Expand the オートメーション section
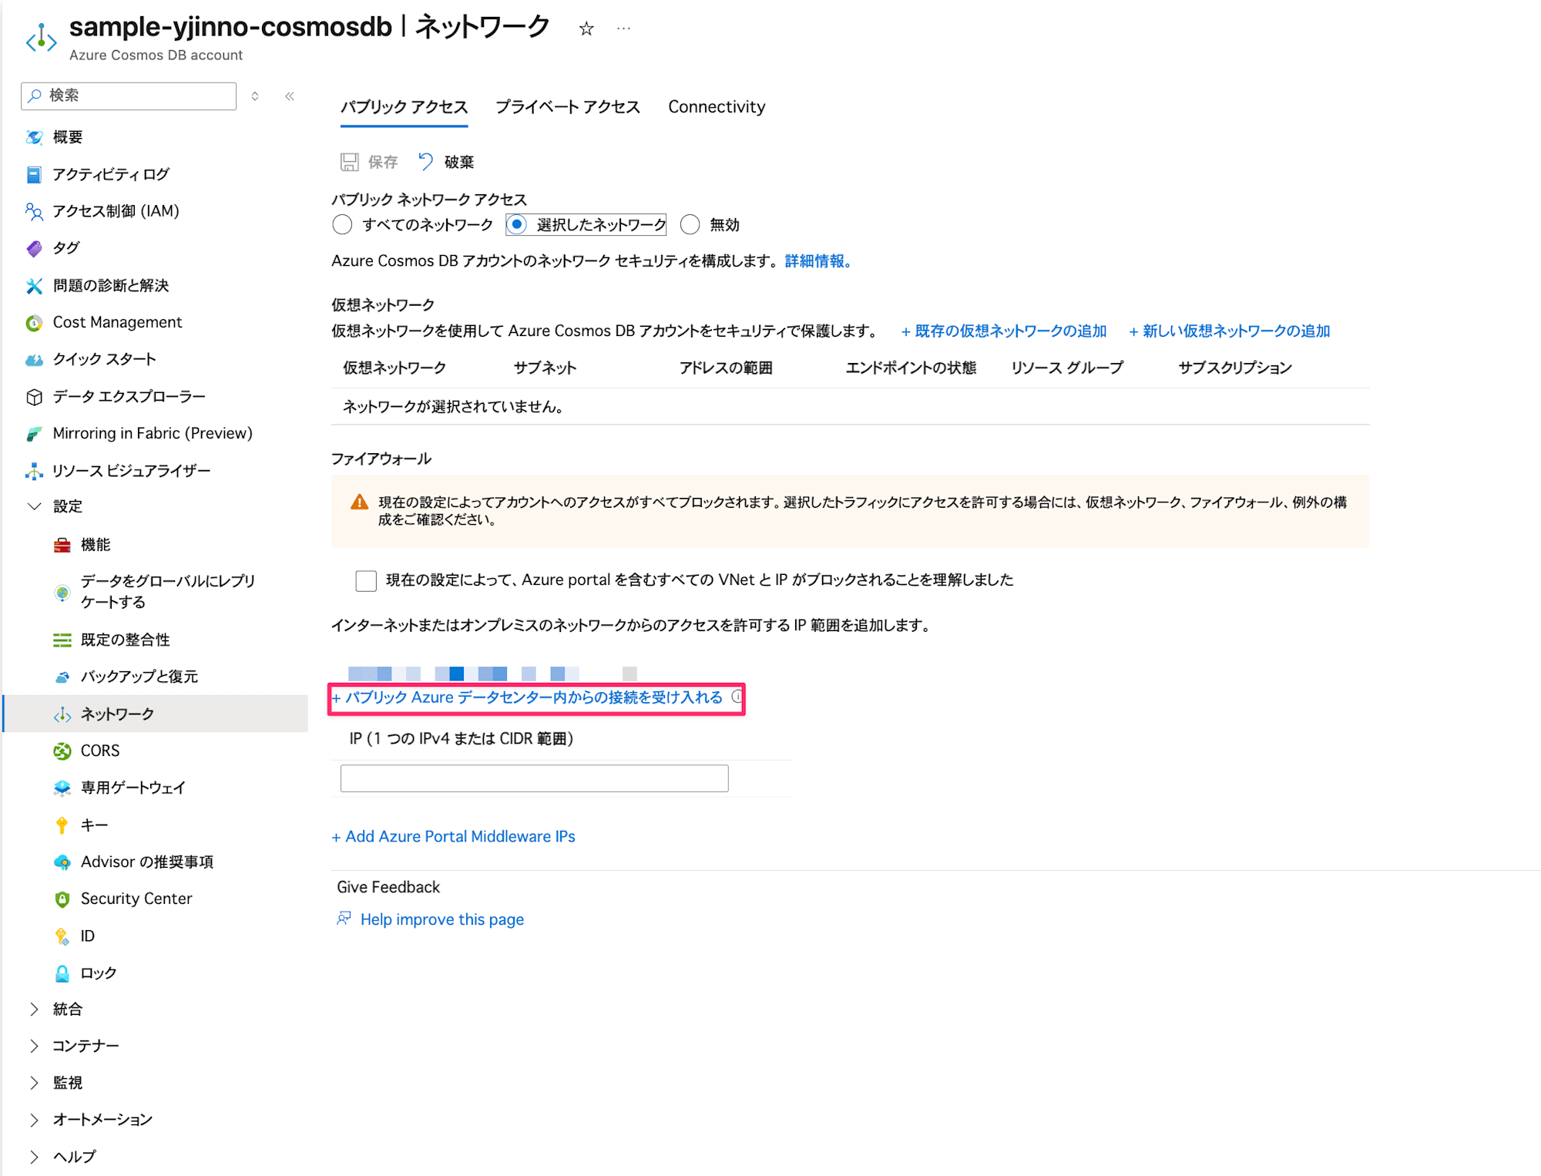The image size is (1541, 1176). (34, 1120)
